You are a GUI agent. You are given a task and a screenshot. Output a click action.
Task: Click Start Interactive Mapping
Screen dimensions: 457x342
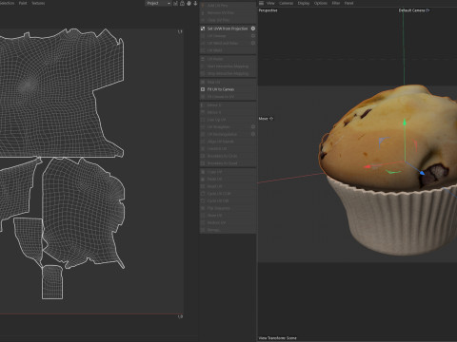[x=228, y=66]
